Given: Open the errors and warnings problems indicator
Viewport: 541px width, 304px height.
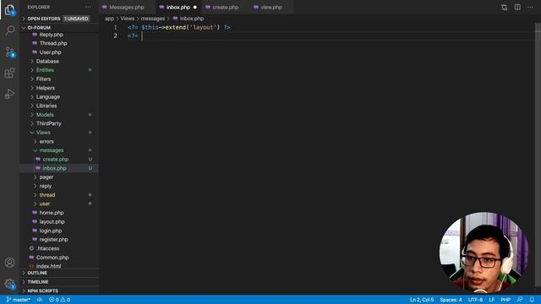Looking at the screenshot, I should 59,300.
